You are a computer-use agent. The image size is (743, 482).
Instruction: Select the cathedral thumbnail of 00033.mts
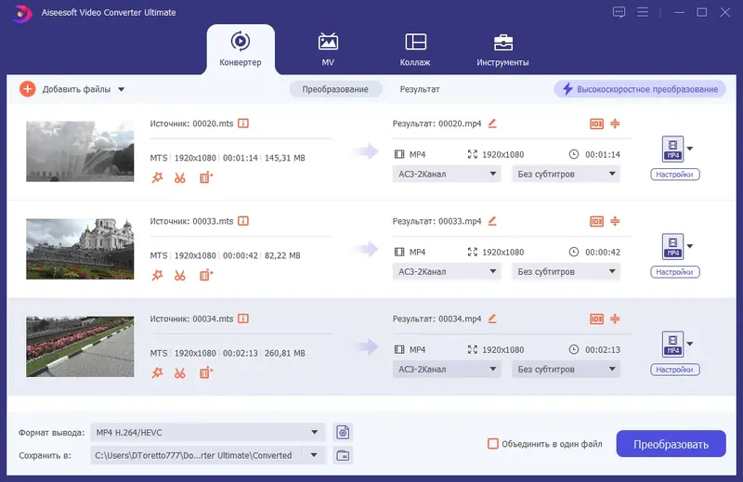80,249
